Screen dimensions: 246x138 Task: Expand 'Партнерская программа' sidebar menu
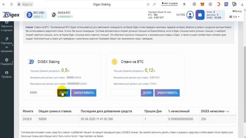7,45
